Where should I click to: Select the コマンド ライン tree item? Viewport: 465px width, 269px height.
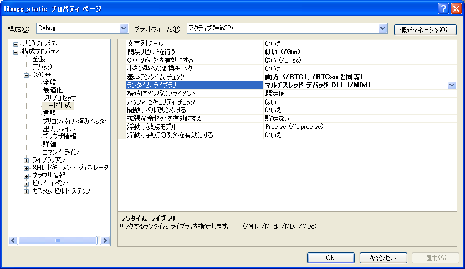[60, 152]
